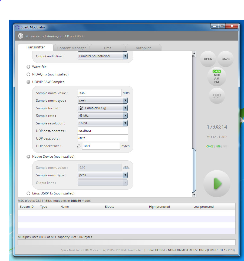Screen dimensions: 244x261
Task: Select DRM mode in mode selector
Action: click(x=217, y=71)
